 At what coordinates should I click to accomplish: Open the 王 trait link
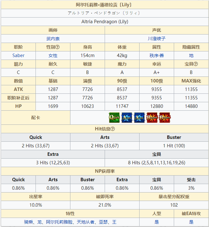pos(114,222)
